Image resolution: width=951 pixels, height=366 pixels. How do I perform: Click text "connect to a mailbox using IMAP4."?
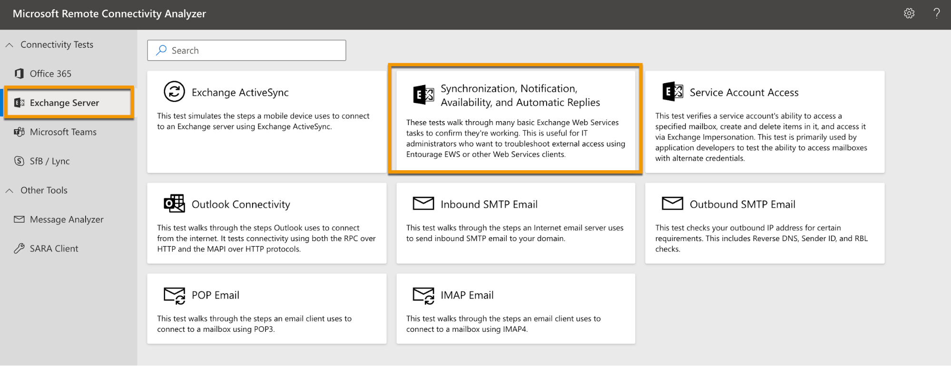click(467, 329)
